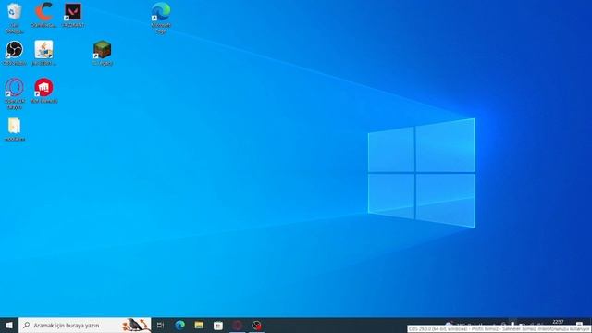
Task: Open Microsoft Store from the taskbar
Action: click(x=218, y=326)
